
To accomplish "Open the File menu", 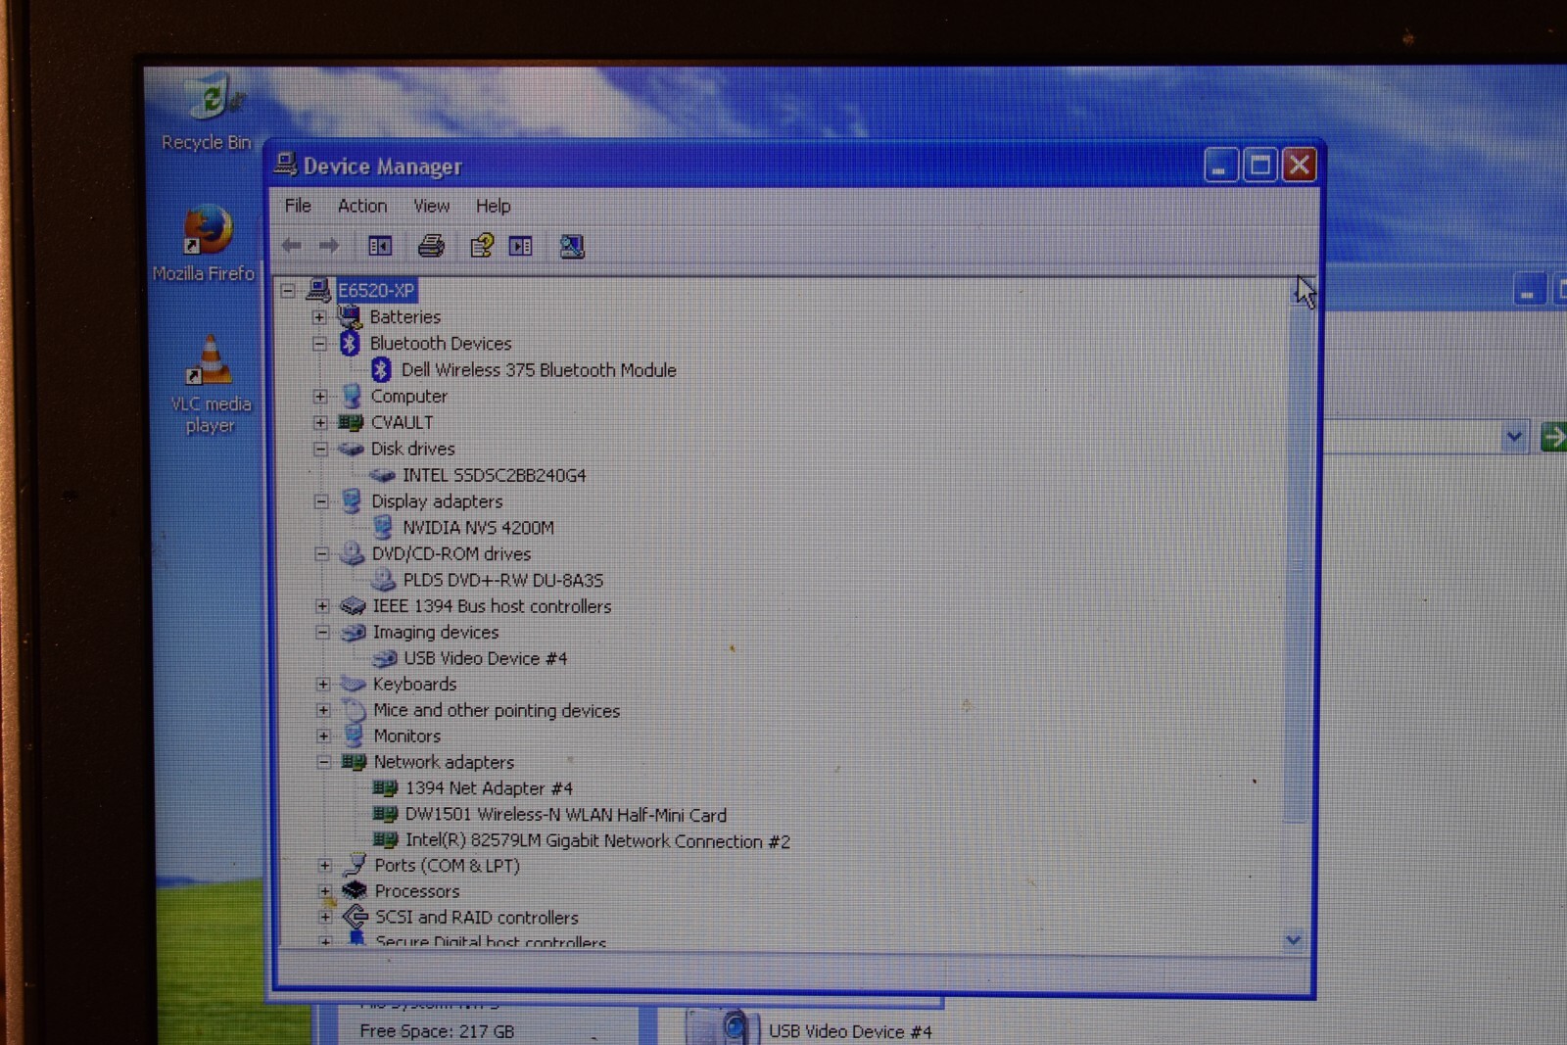I will (298, 206).
